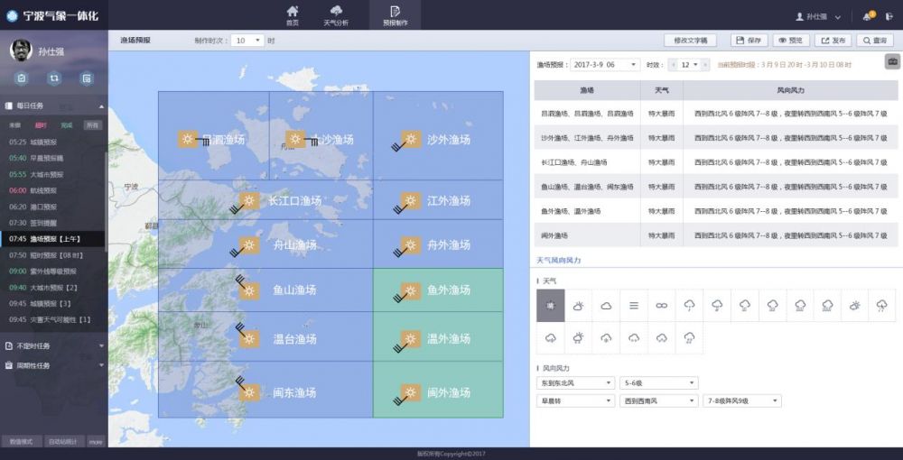Click the toolbox icon above the table
This screenshot has width=903, height=460.
(891, 61)
